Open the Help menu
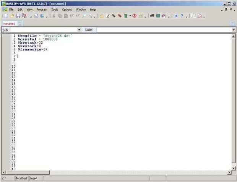Screen dimensions: 237x182 [93, 10]
